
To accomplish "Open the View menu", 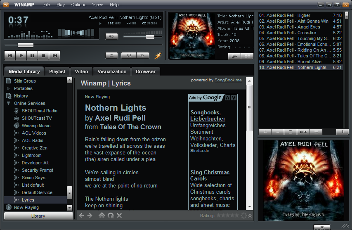I will (x=97, y=5).
